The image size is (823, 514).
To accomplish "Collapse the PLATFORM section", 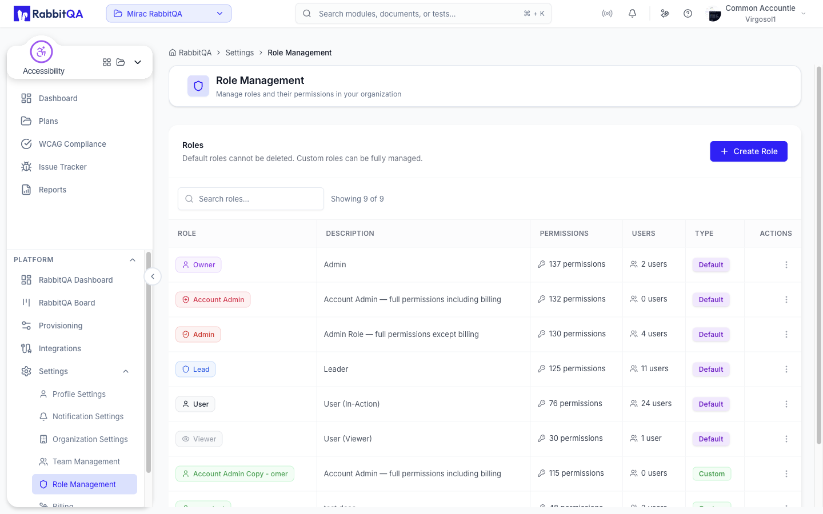I will tap(133, 260).
